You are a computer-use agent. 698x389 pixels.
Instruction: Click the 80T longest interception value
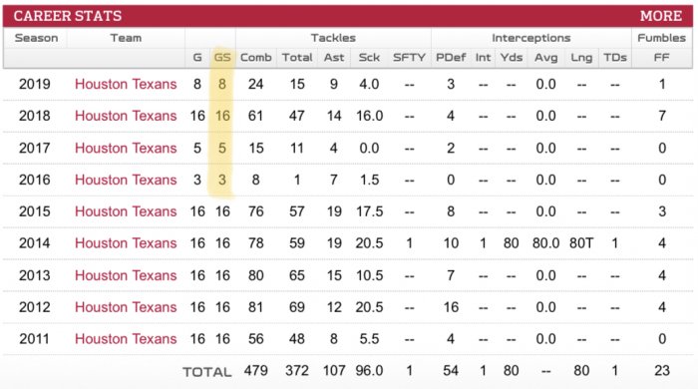[581, 243]
